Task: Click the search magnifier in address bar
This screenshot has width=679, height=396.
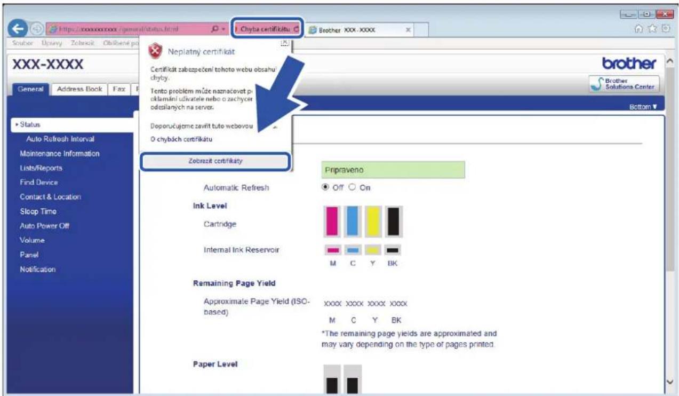Action: (x=214, y=29)
